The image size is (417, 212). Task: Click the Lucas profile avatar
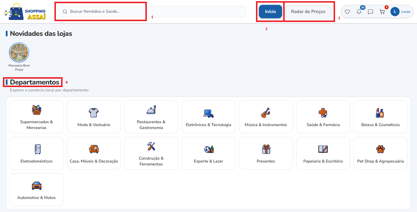395,12
